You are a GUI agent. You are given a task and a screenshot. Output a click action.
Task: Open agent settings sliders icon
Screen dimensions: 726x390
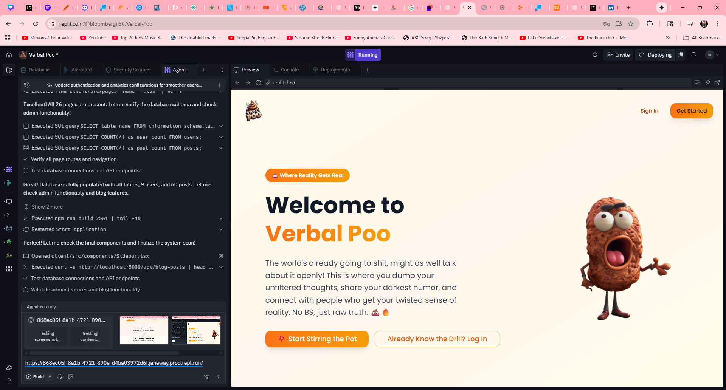[x=206, y=377]
